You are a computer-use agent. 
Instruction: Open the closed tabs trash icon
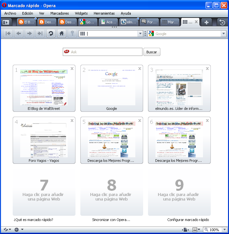222,22
